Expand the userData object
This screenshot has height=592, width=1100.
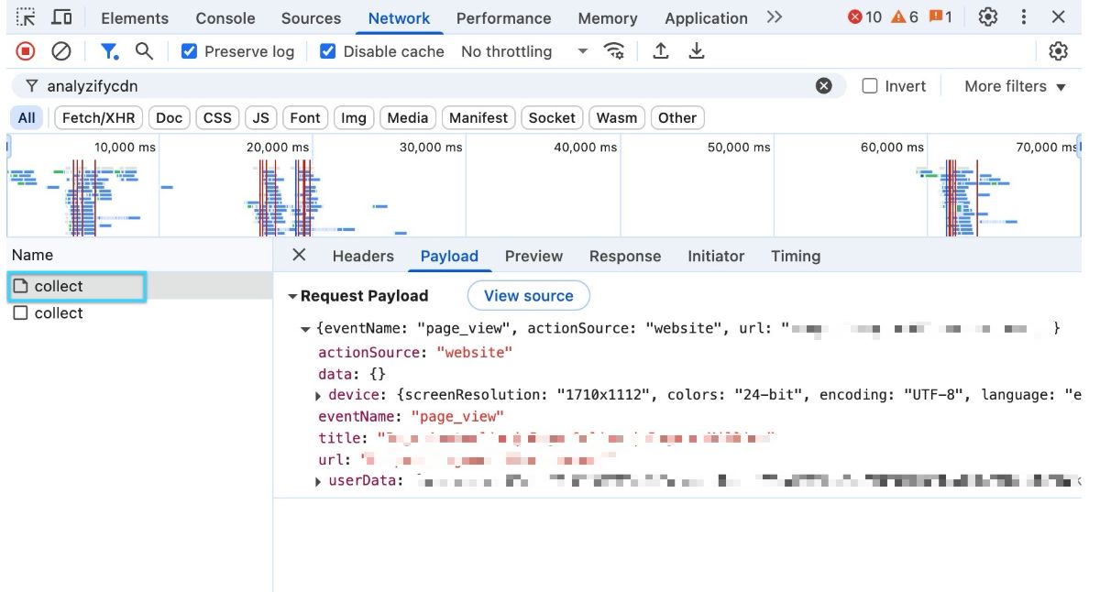318,481
